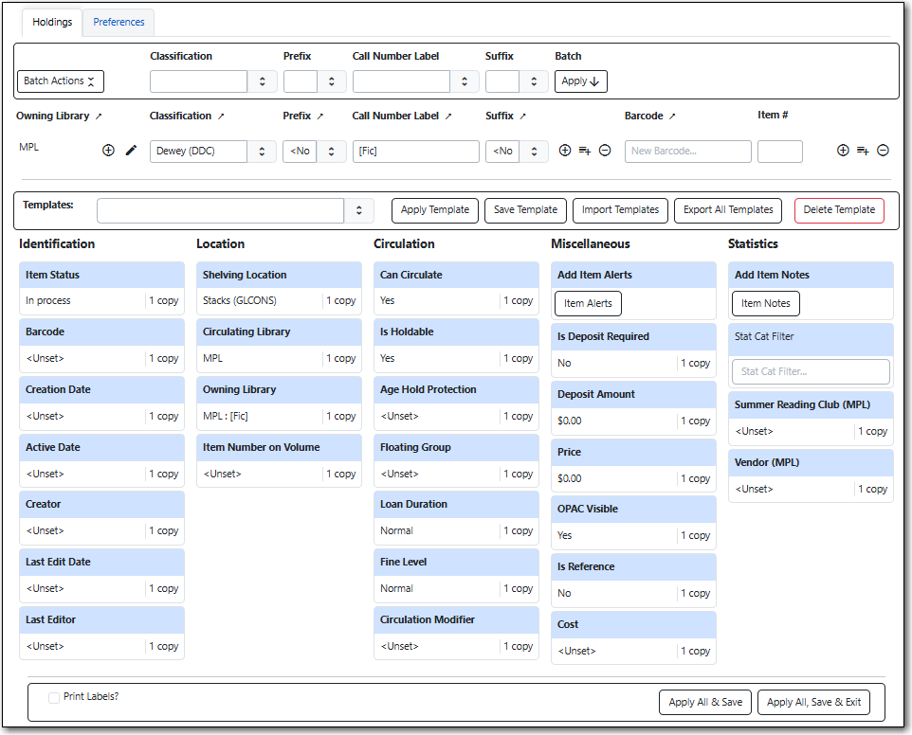
Task: Open the Templates combo box dropdown
Action: point(358,210)
